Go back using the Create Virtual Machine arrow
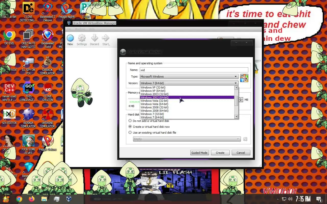327x204 pixels. pyautogui.click(x=123, y=52)
